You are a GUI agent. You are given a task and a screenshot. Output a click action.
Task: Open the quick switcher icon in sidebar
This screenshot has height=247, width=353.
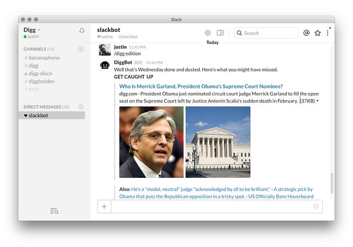[x=54, y=211]
